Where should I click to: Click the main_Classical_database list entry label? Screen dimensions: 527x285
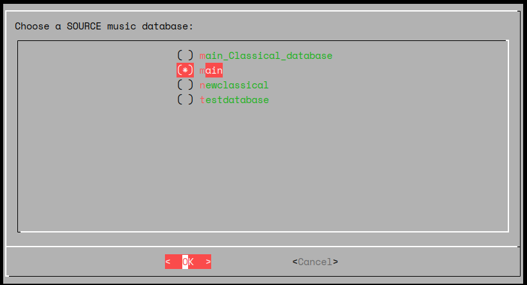tap(266, 56)
